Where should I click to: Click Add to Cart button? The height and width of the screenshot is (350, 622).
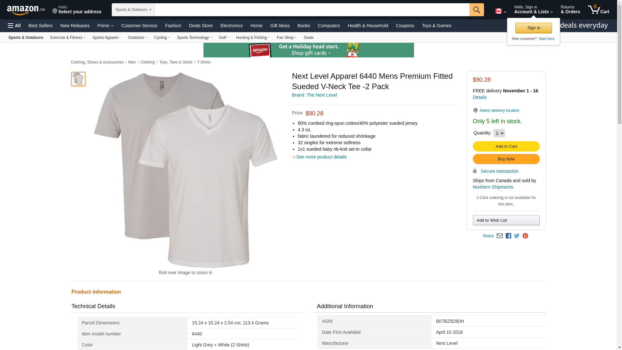coord(506,146)
